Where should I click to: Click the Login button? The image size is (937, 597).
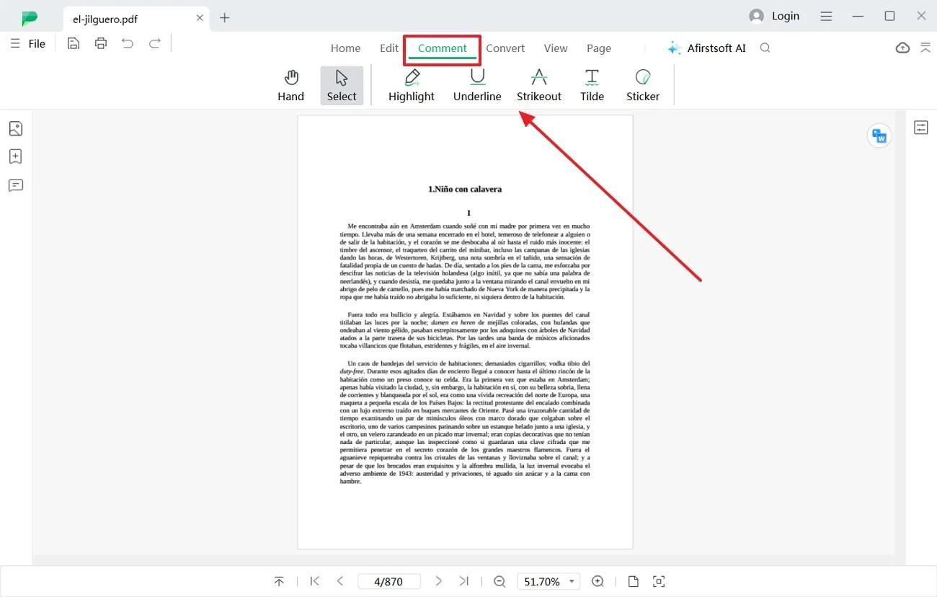[774, 16]
